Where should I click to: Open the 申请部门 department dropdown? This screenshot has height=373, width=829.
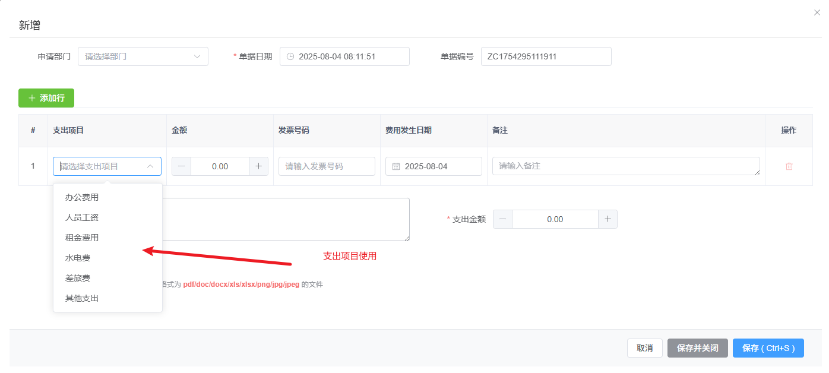[143, 56]
